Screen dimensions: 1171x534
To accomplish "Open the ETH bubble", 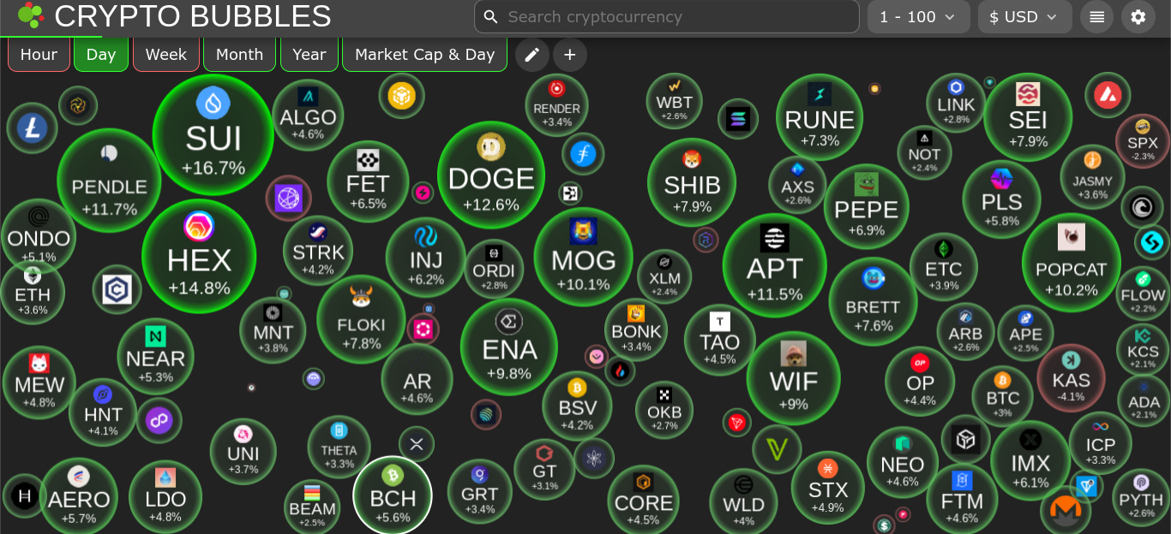I will [33, 293].
